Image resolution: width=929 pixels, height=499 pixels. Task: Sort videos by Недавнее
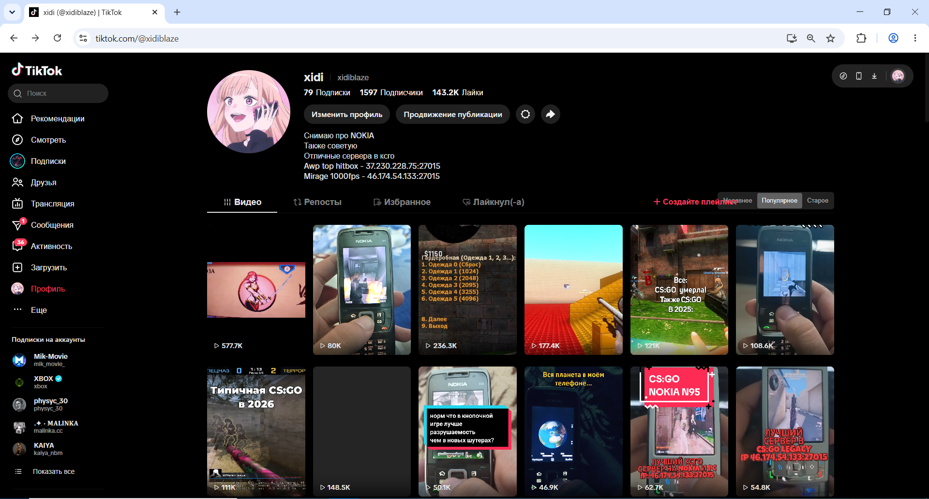click(737, 201)
